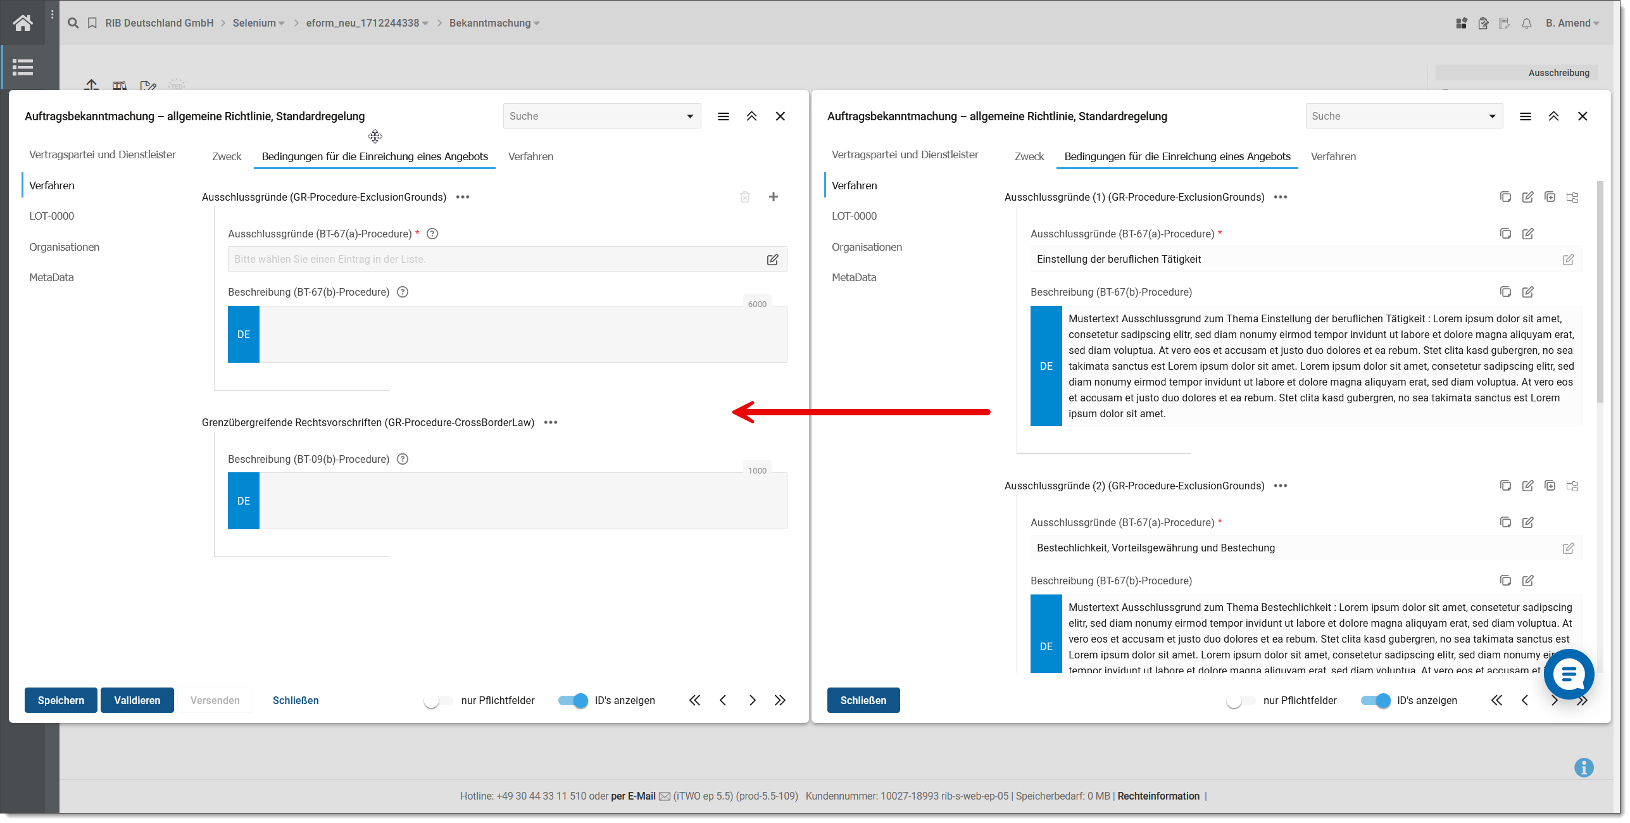Screen dimensions: 1630x823
Task: Click edit icon inside Bestechlichkeit, Vorteilsgewährung field
Action: coord(1569,548)
